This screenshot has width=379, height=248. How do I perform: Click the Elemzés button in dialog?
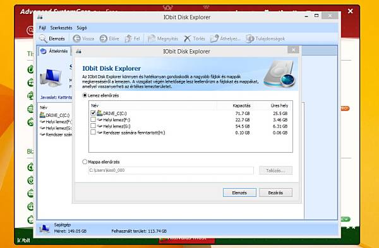click(x=239, y=192)
